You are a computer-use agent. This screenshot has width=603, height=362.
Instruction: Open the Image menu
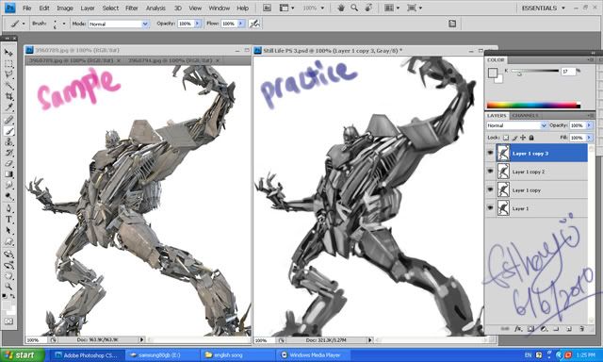(x=65, y=8)
